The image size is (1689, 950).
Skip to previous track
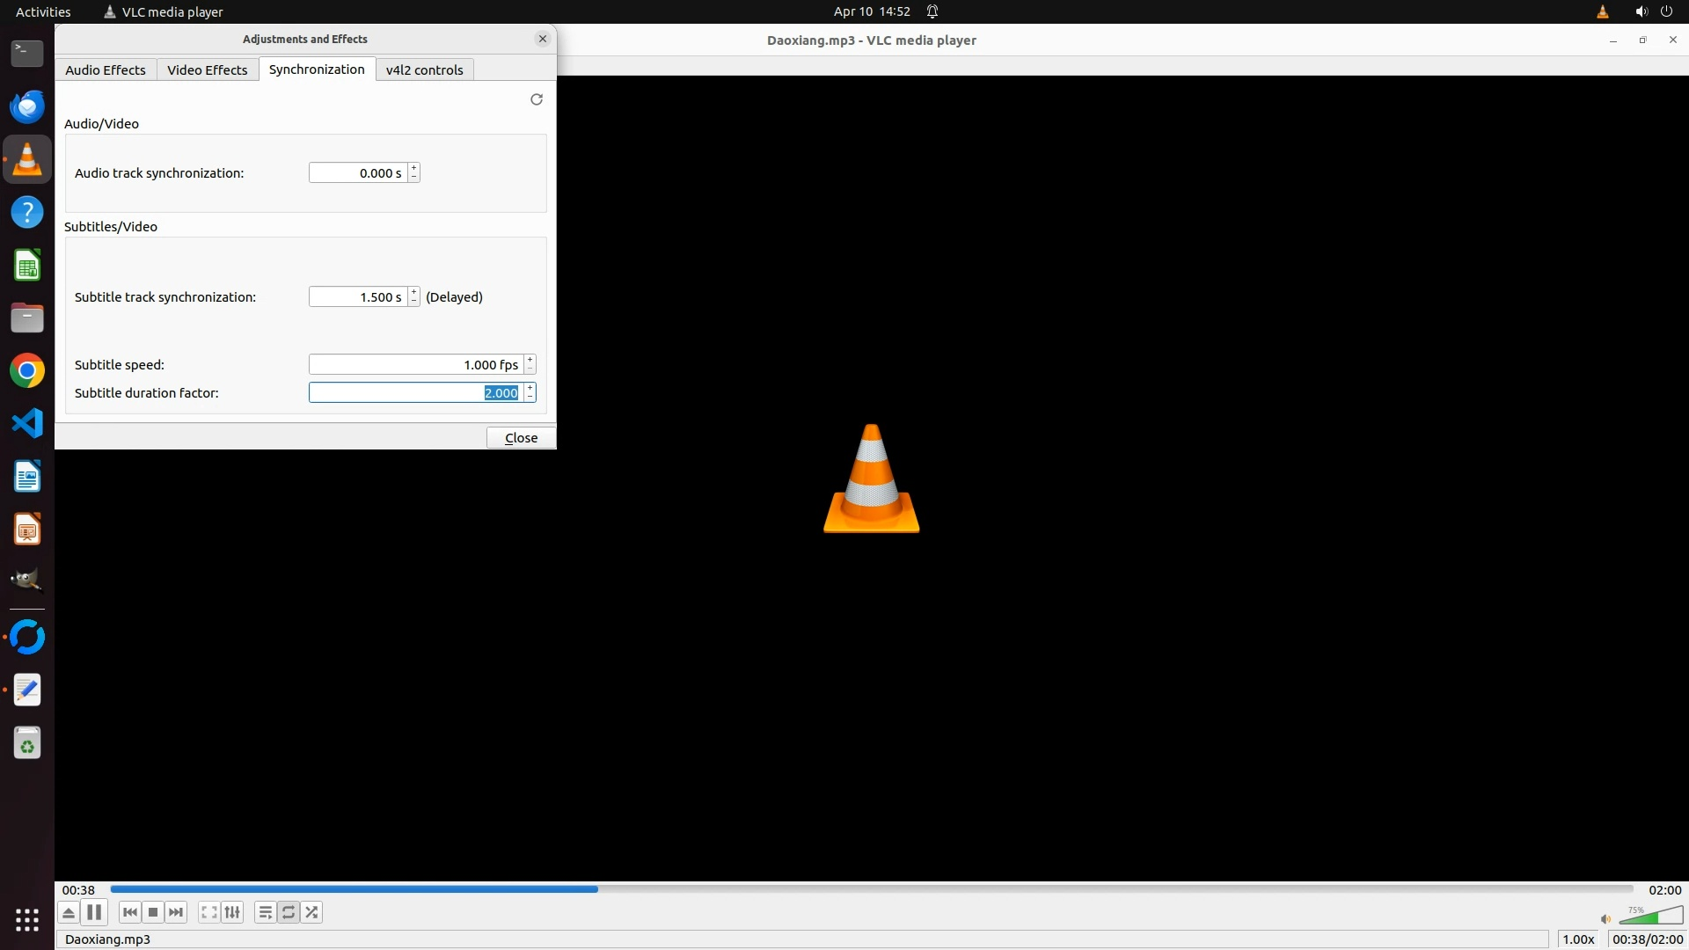130,912
